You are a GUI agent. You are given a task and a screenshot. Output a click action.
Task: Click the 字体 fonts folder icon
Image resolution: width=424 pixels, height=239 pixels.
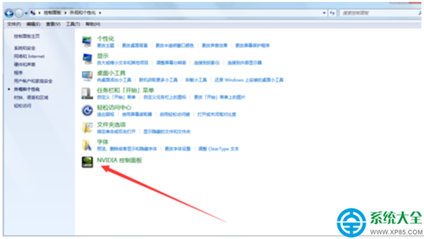point(87,145)
